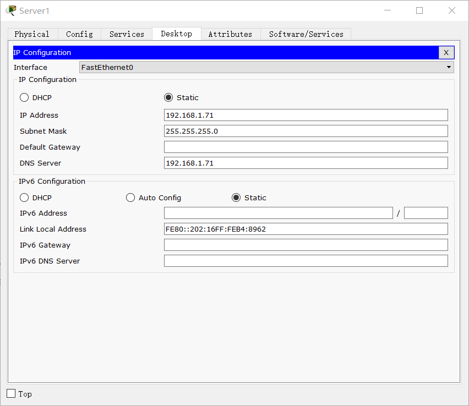The width and height of the screenshot is (469, 406).
Task: Choose the IPv6 DHCP radio button
Action: point(24,197)
